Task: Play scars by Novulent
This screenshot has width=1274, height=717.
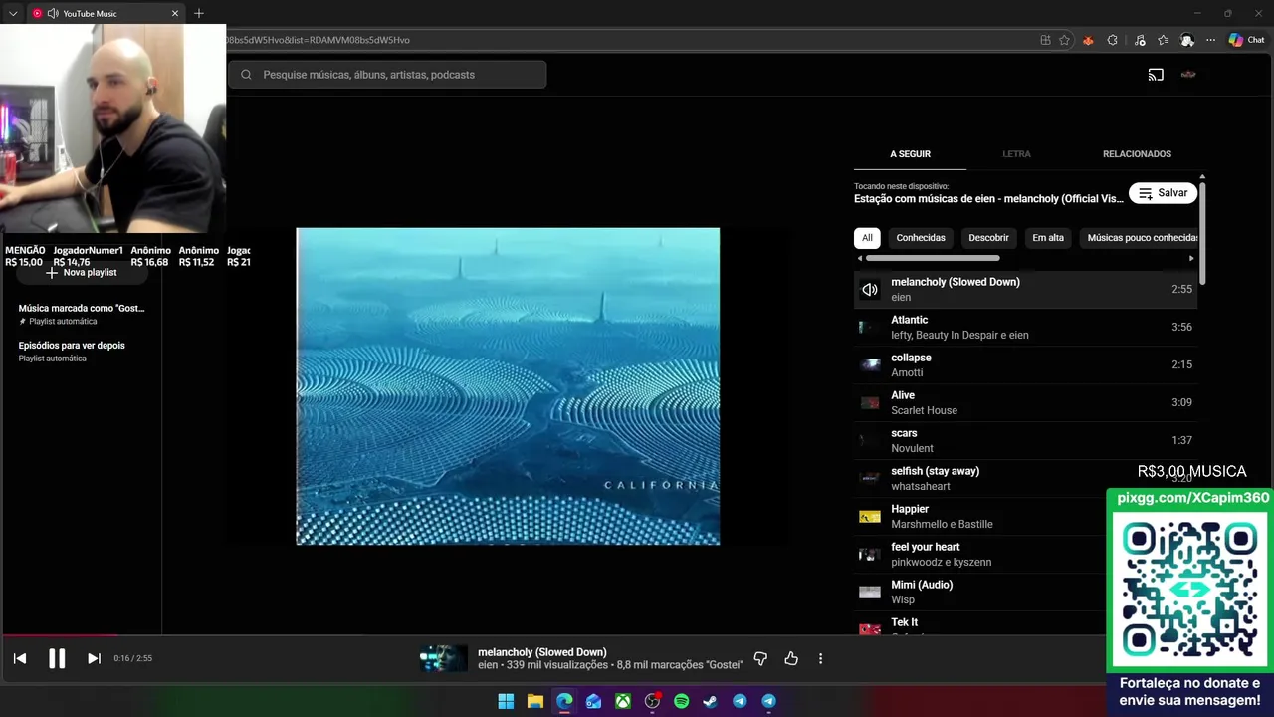Action: [x=1025, y=441]
